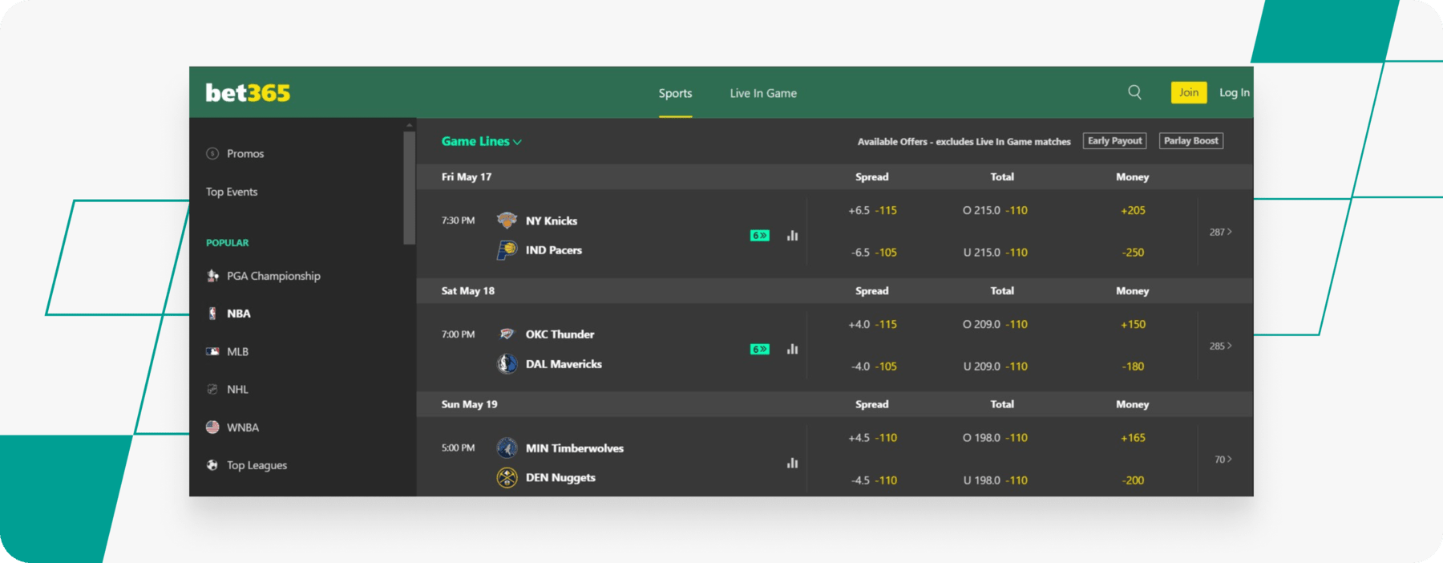Open Top Events in the sidebar
1443x563 pixels.
[232, 192]
